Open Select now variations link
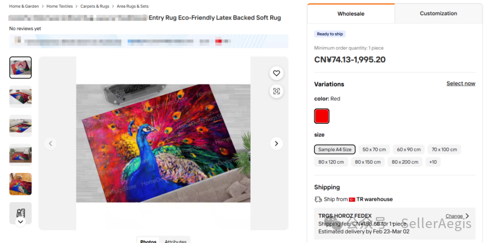 (x=461, y=83)
